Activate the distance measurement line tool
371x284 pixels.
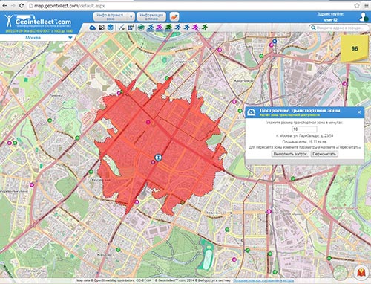point(121,28)
